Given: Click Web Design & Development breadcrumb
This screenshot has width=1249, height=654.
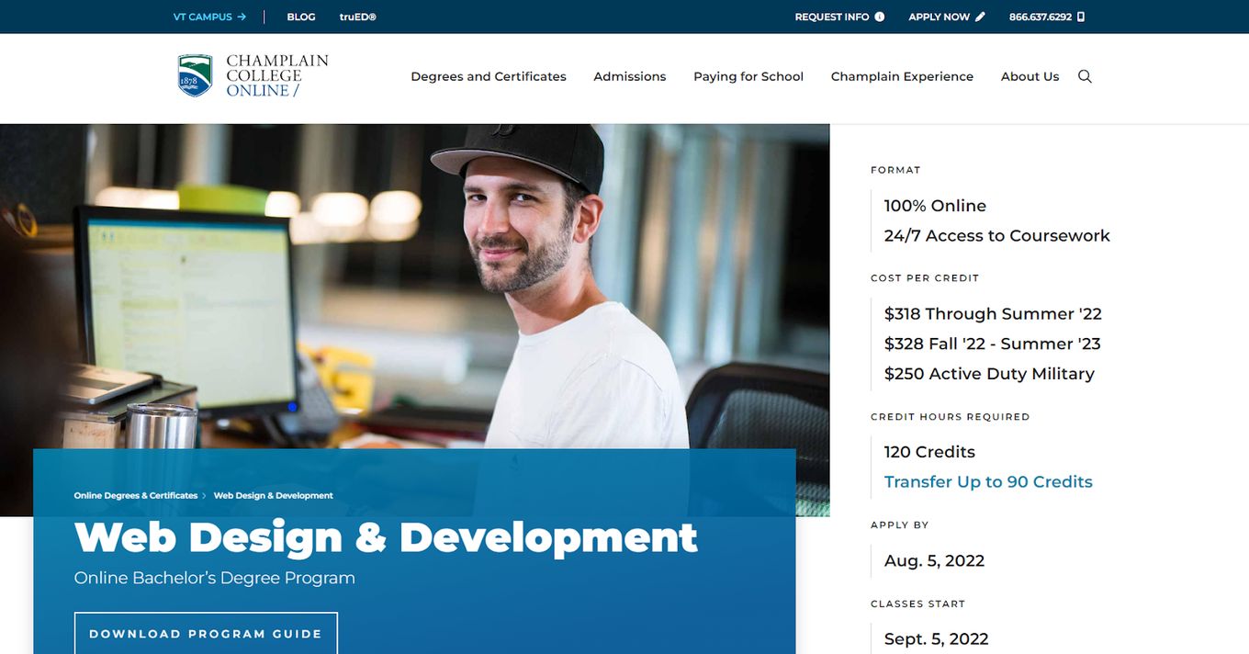Looking at the screenshot, I should pyautogui.click(x=274, y=496).
